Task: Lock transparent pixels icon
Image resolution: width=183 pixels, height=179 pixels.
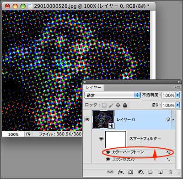Action: click(x=104, y=105)
